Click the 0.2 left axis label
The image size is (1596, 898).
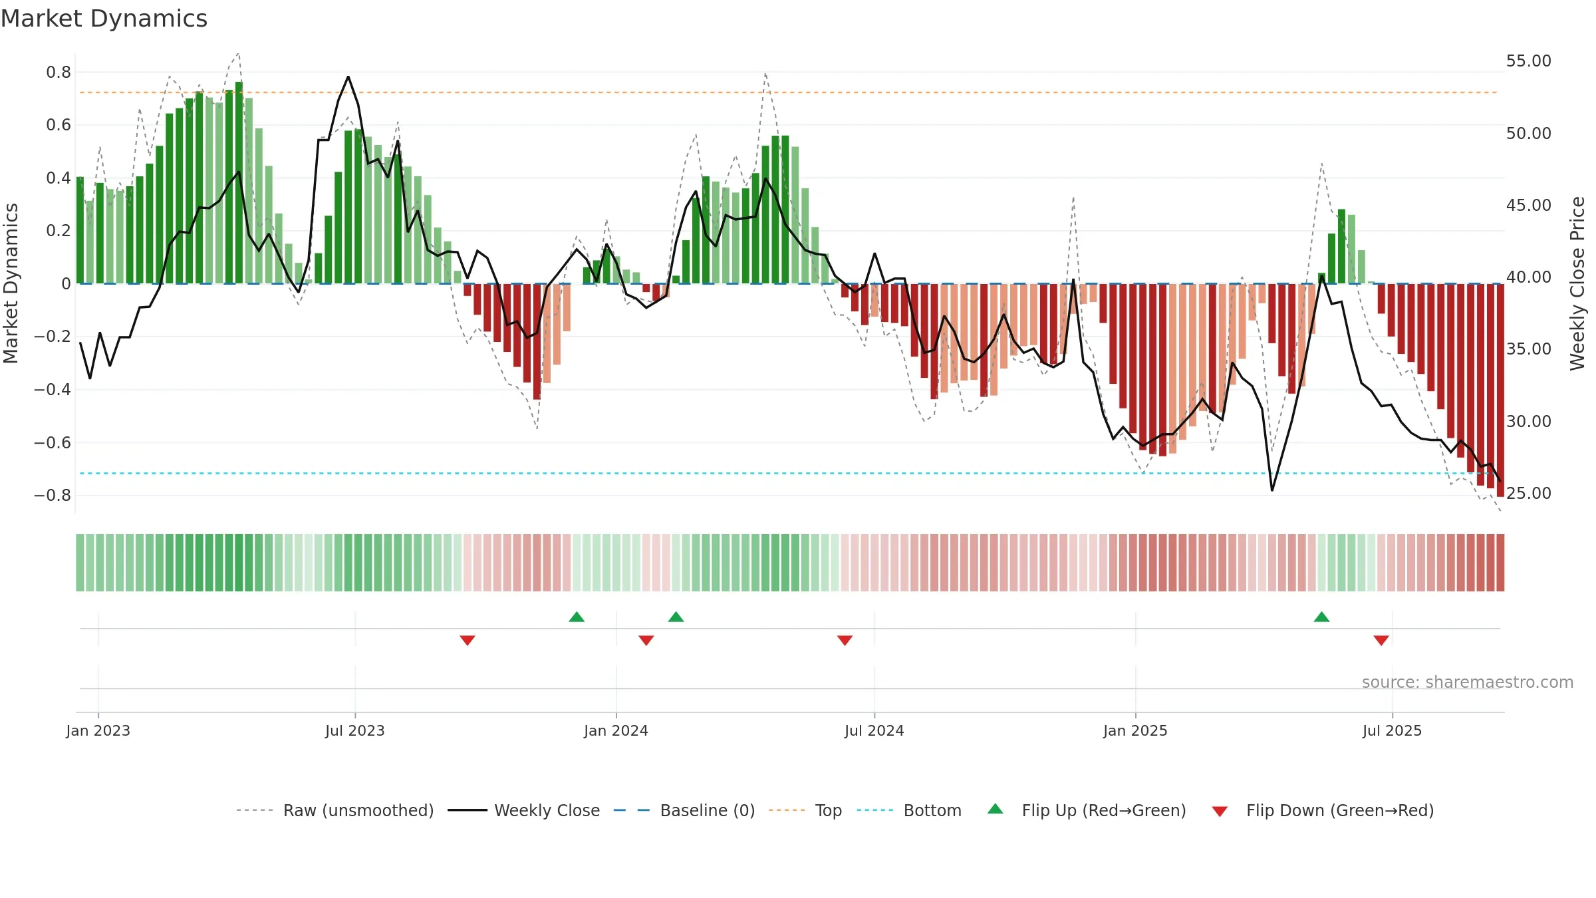click(59, 230)
